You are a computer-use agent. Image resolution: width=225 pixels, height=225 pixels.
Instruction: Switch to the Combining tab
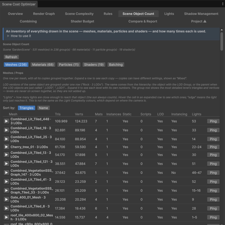point(28,21)
